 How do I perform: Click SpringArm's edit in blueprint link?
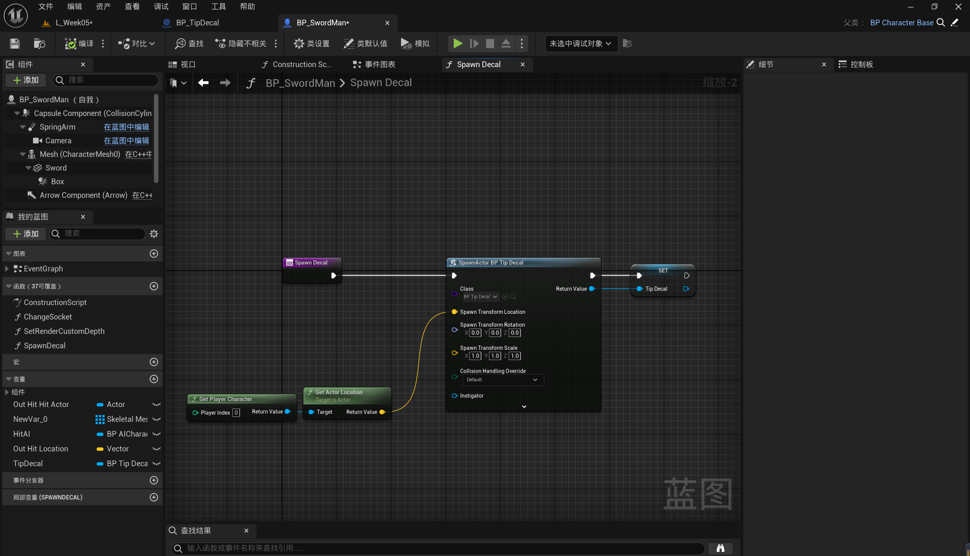(x=126, y=127)
